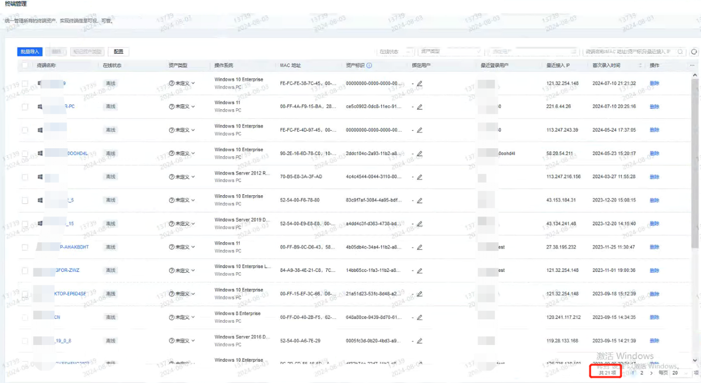Go to page 2

[642, 373]
